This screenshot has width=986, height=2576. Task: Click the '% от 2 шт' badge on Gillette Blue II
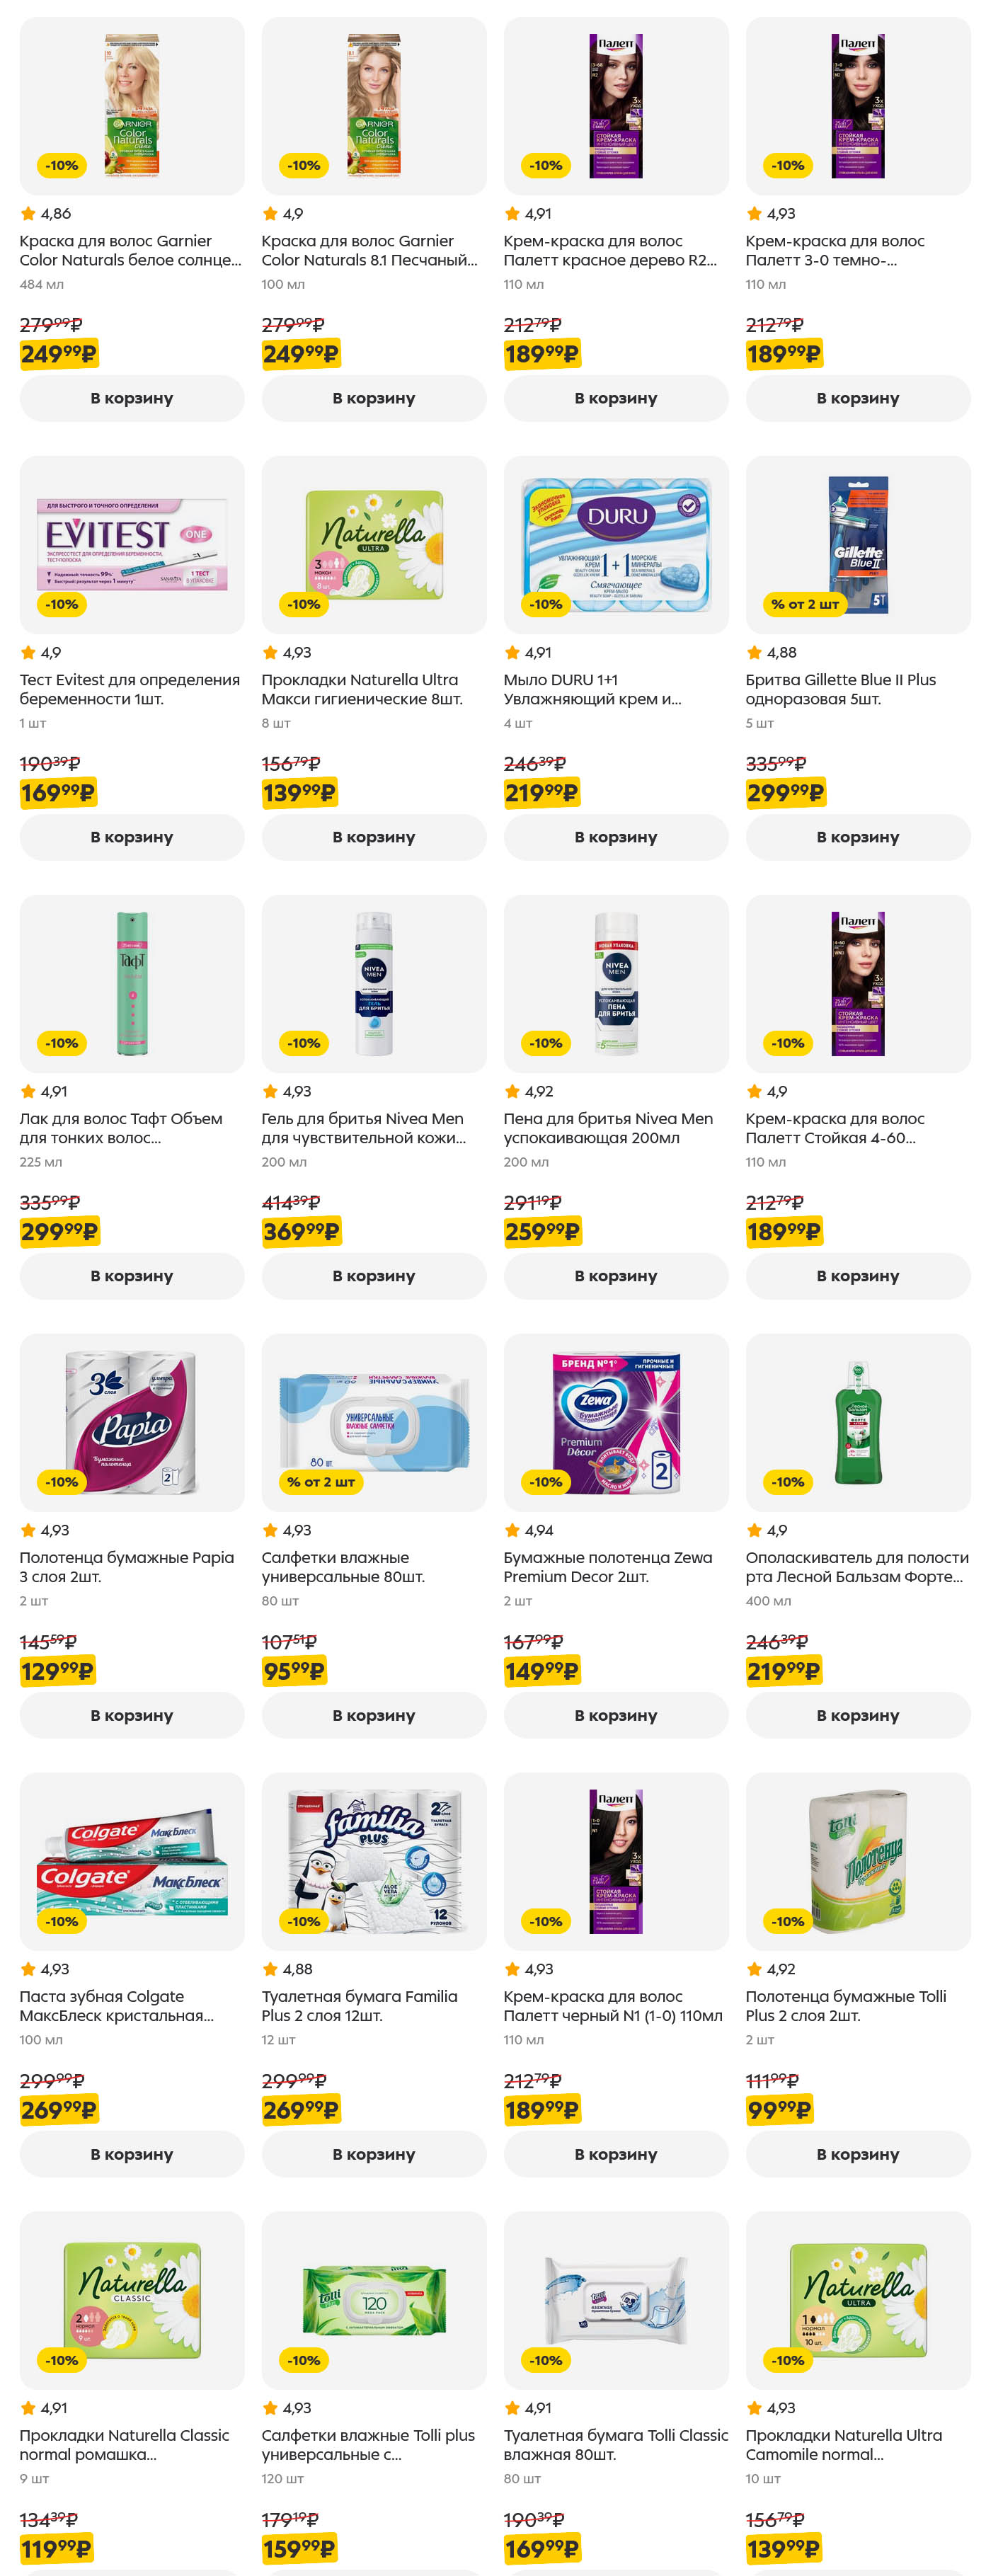(804, 604)
